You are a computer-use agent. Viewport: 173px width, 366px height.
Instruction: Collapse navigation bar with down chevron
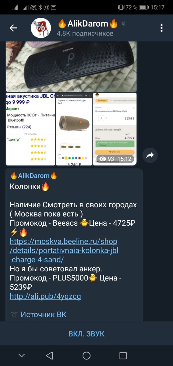[x=22, y=355]
